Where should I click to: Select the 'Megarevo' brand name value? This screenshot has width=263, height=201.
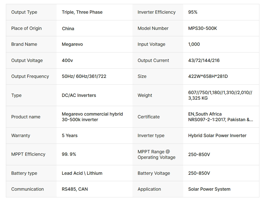click(x=72, y=44)
